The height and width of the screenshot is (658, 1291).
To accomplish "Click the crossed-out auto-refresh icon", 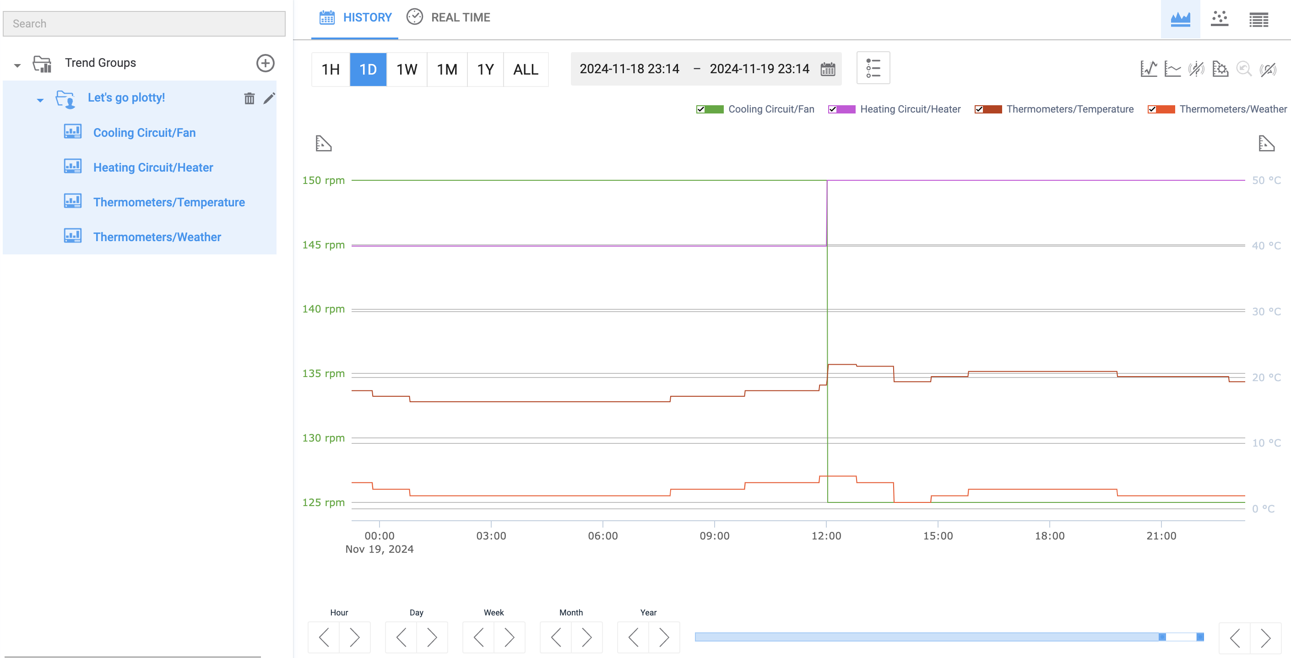I will click(1268, 69).
